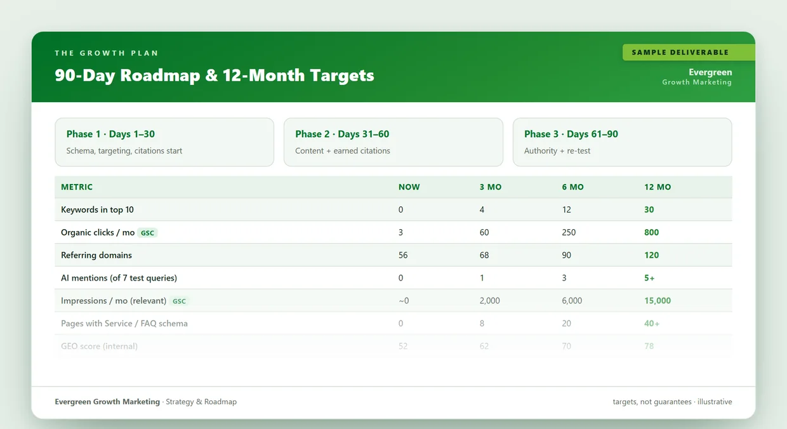Click 'AI mentions (of 7 test queries)' label
The image size is (787, 429).
(x=119, y=279)
